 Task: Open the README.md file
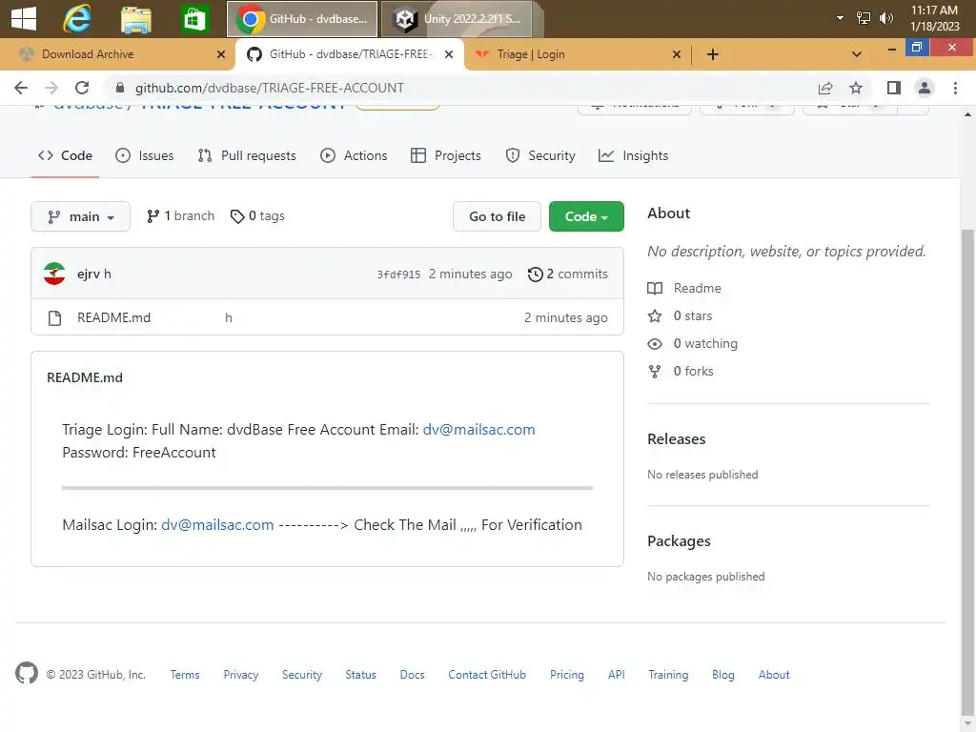pos(114,317)
